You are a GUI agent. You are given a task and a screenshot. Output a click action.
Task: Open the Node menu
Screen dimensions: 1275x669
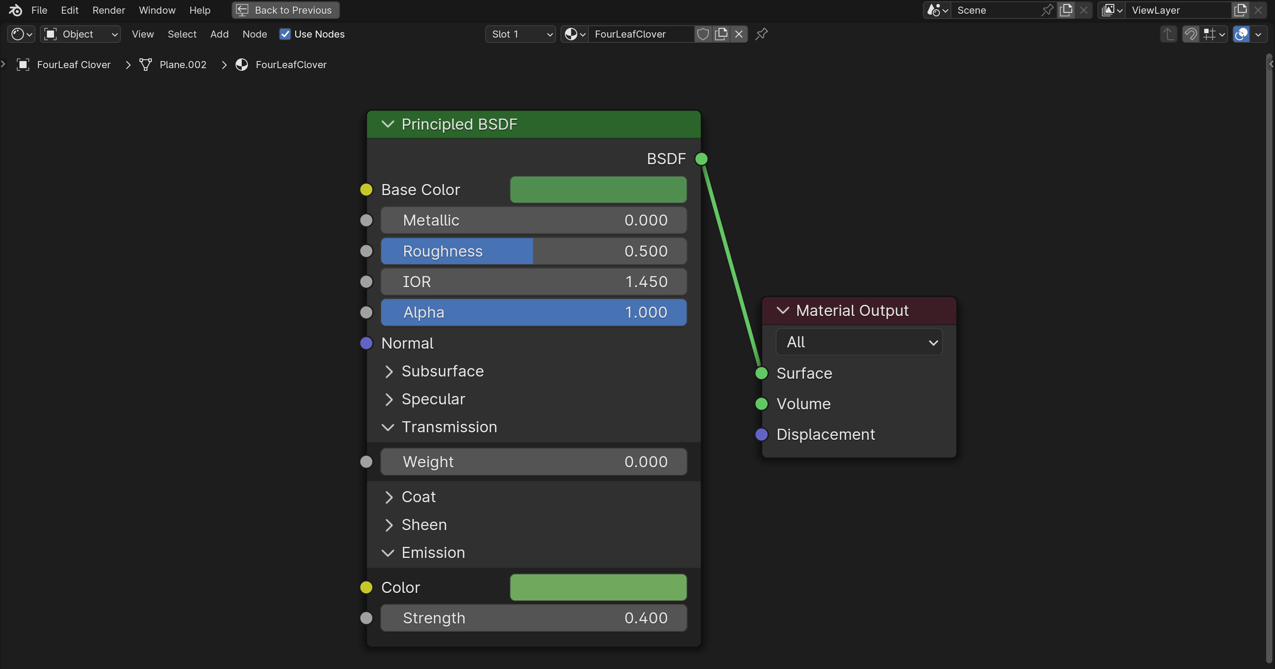coord(255,34)
